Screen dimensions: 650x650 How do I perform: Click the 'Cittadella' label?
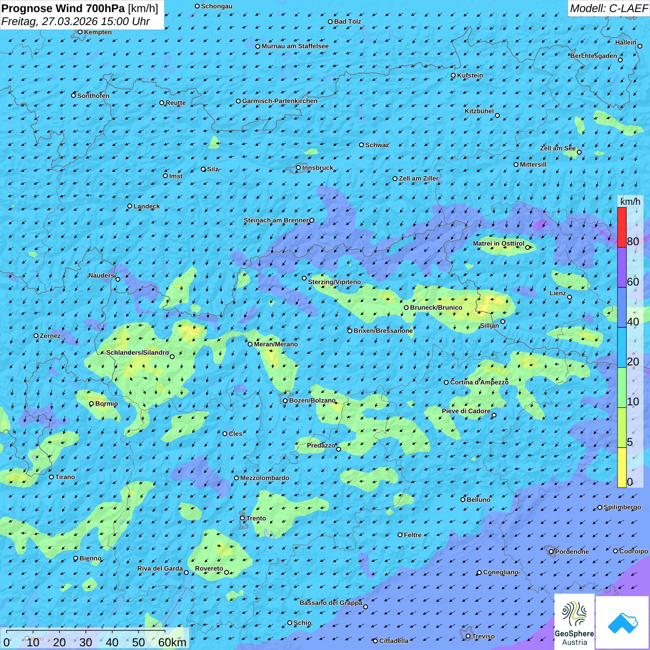pos(394,641)
